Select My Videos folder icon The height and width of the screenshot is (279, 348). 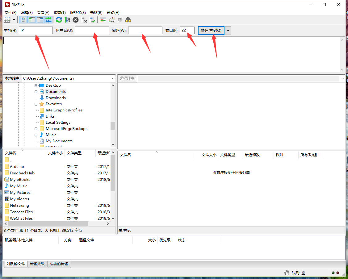tap(7, 199)
